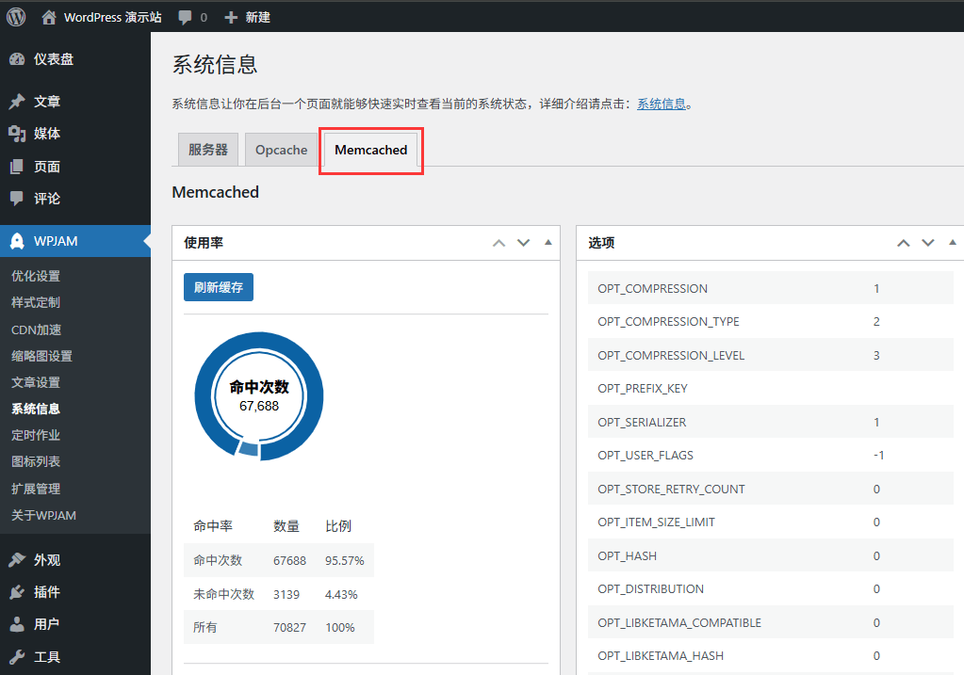
Task: Open 定时作业 in WPJAM submenu
Action: click(x=36, y=435)
